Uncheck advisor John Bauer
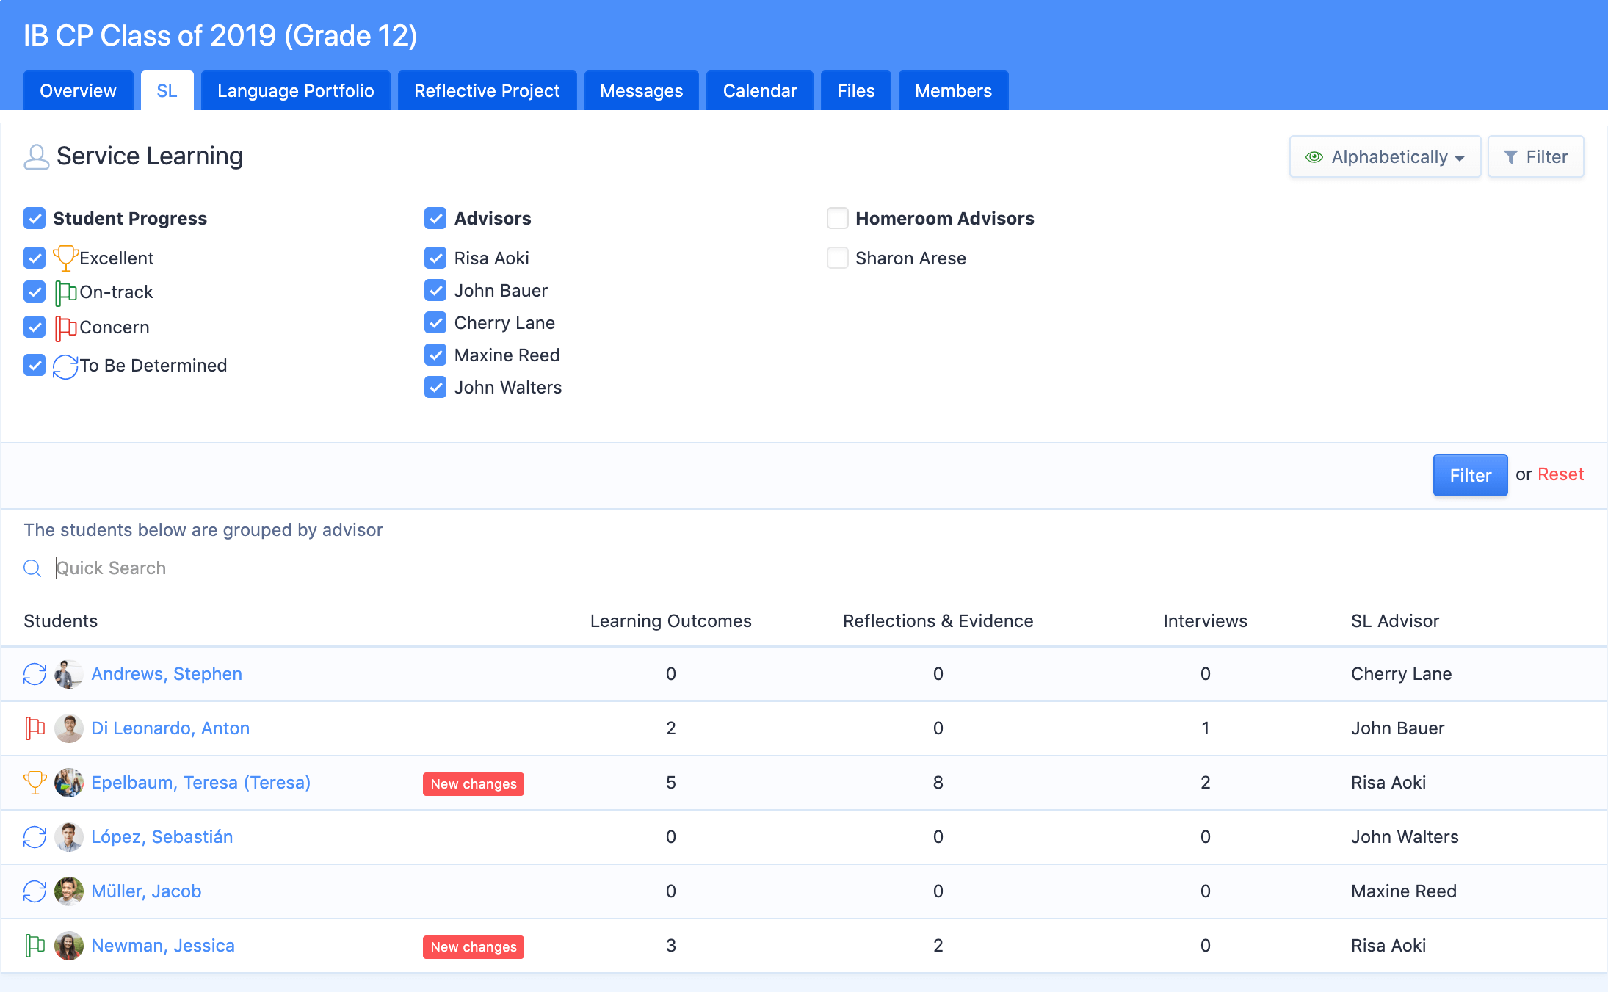Viewport: 1608px width, 992px height. 435,290
